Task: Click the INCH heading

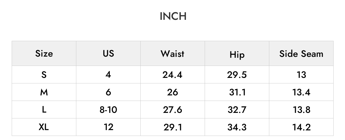Action: (173, 16)
